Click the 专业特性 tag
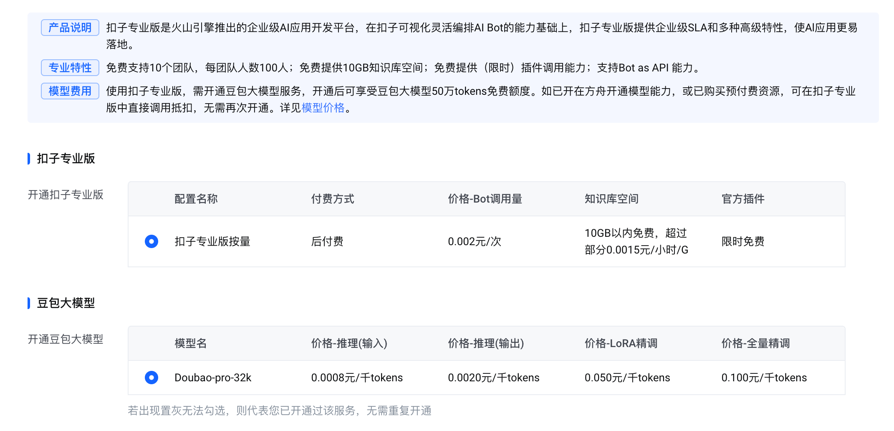This screenshot has width=894, height=431. 70,68
